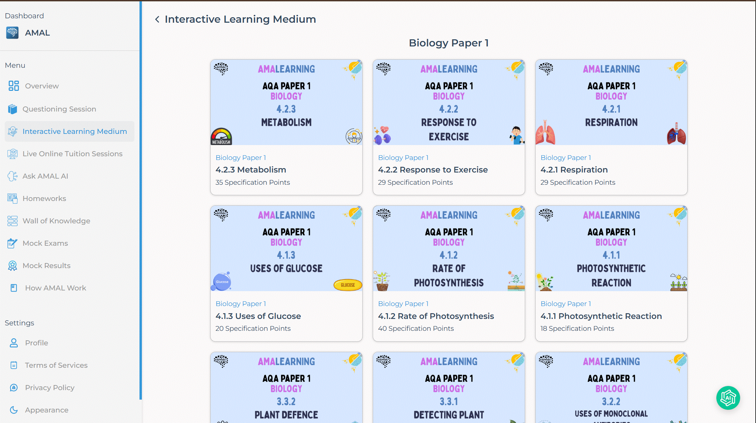
Task: Click the Mock Exams pencil icon
Action: (x=13, y=243)
